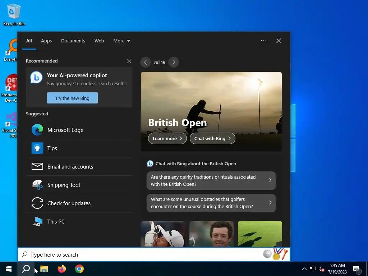This screenshot has height=276, width=368.
Task: Go to next day after Jul 19
Action: (174, 62)
